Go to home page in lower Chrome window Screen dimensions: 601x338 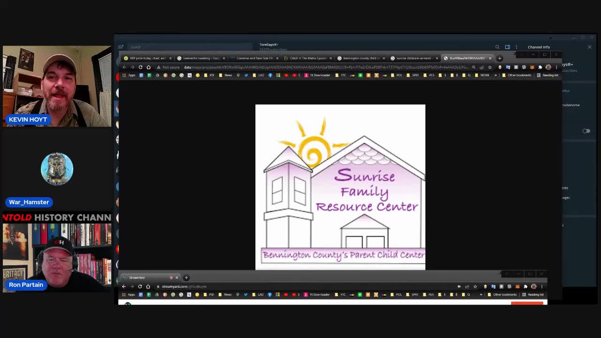[x=148, y=286]
